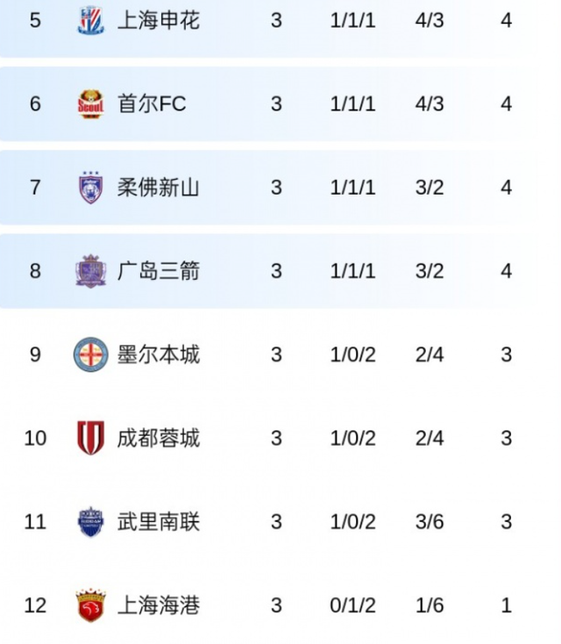
Task: Select the 柔佛新山 team name
Action: [x=159, y=187]
